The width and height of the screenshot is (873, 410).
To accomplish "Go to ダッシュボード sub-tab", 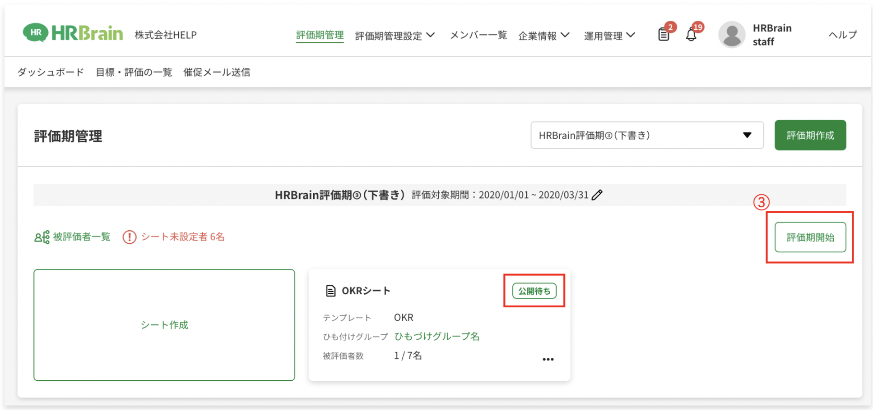I will 51,72.
